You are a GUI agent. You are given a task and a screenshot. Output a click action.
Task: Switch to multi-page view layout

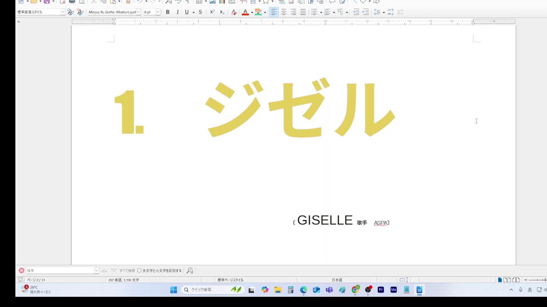507,280
